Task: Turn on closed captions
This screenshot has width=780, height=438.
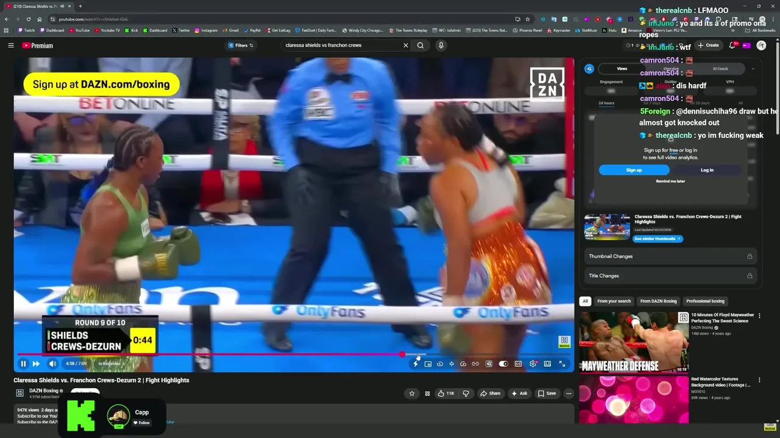Action: pyautogui.click(x=518, y=364)
